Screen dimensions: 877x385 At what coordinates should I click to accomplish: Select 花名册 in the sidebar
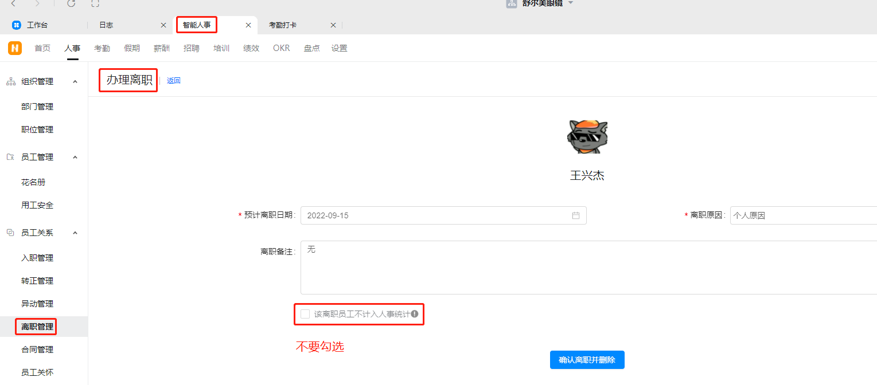click(x=33, y=182)
